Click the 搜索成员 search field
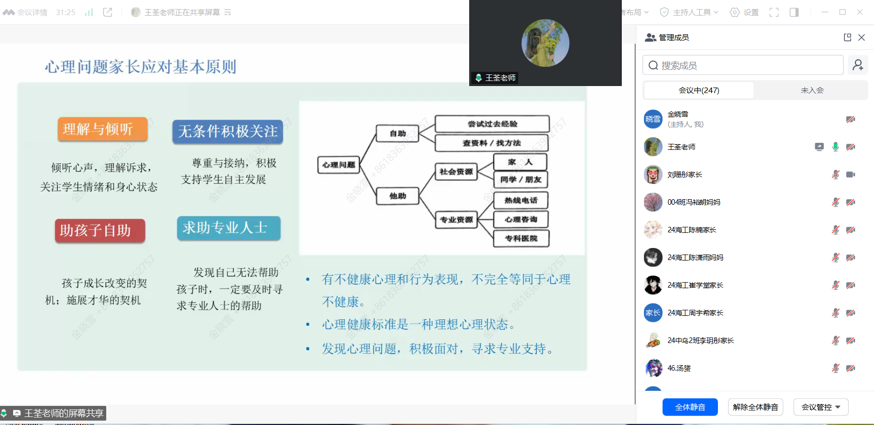The image size is (874, 425). [x=743, y=65]
